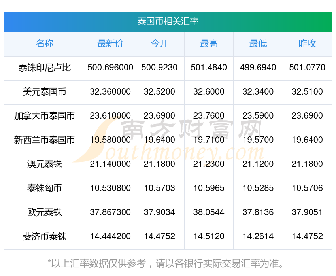336x276 pixels.
Task: Select the low value 23.5900
Action: pyautogui.click(x=258, y=116)
